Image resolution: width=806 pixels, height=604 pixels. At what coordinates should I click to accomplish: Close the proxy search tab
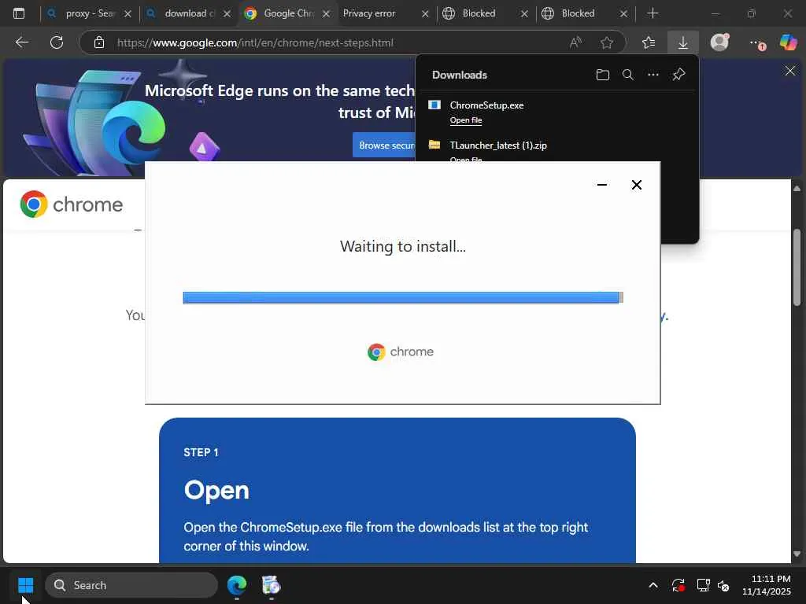pos(128,14)
